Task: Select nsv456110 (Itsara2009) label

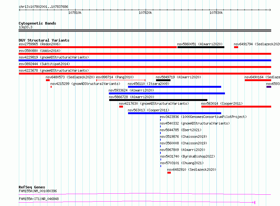Action: (148, 84)
